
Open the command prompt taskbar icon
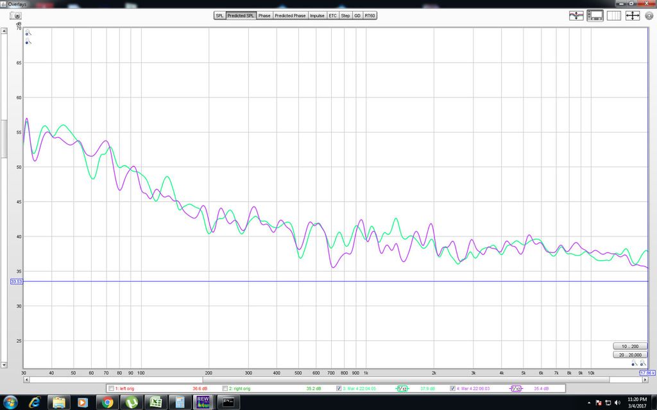pyautogui.click(x=228, y=402)
